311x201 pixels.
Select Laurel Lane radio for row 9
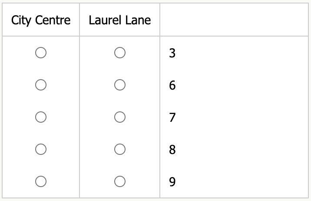coord(120,181)
